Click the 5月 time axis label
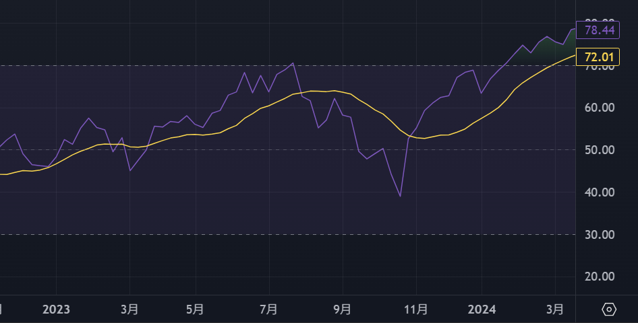638x323 pixels. [194, 310]
